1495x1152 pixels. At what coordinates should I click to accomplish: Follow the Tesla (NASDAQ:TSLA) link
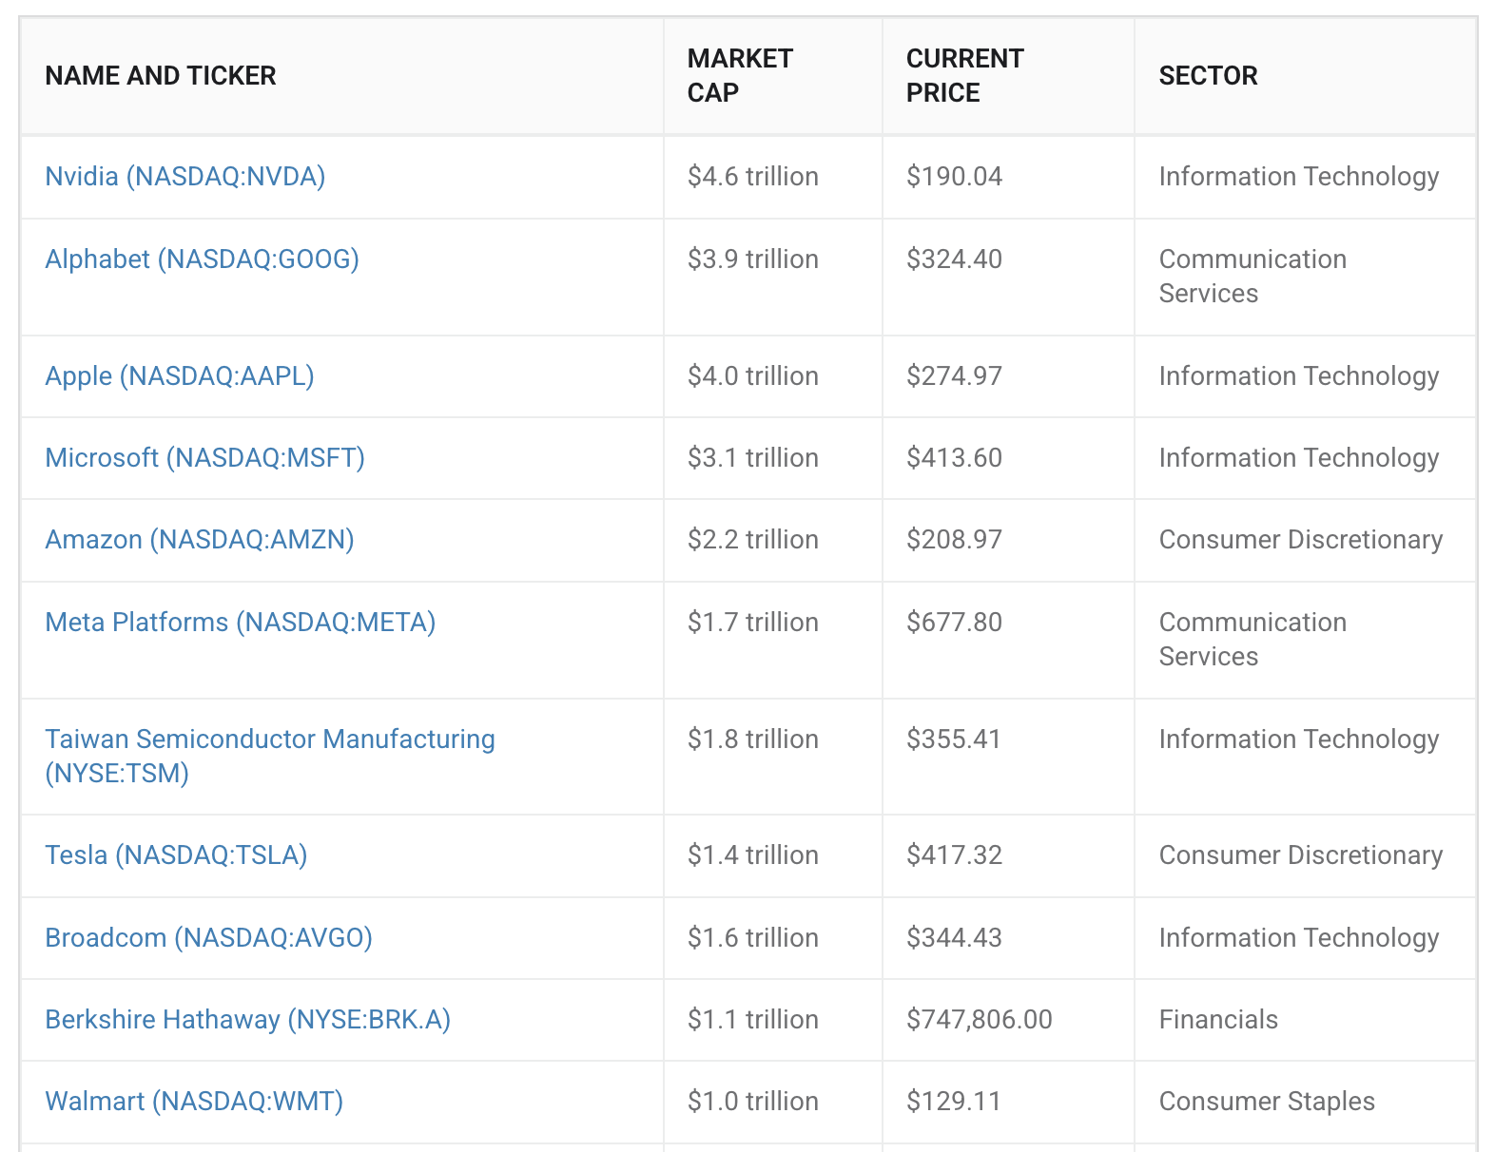(x=177, y=855)
